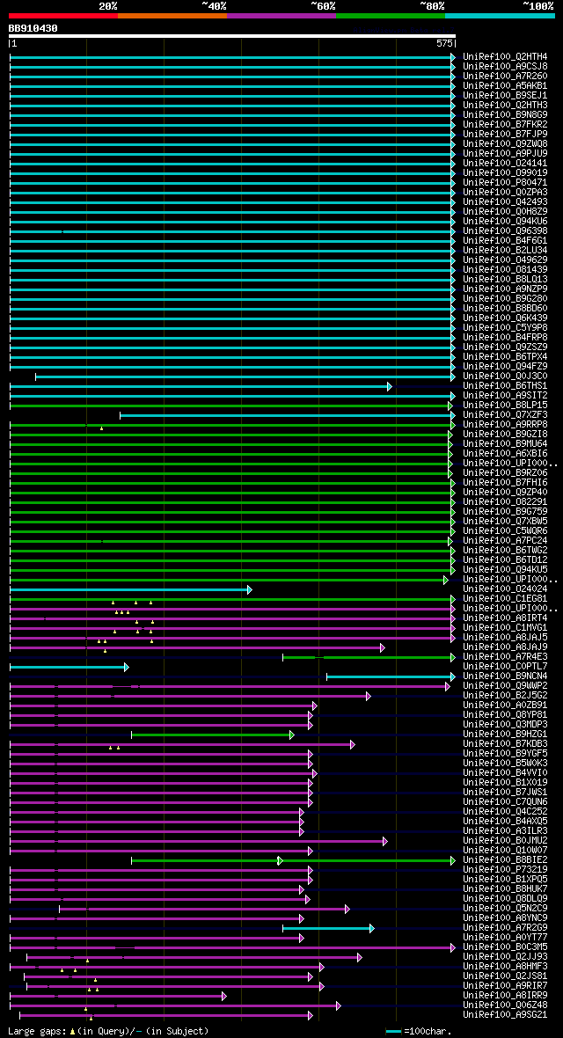Image resolution: width=563 pixels, height=1038 pixels.
Task: Select the UniRef100_B2J5G2 label
Action: (x=505, y=695)
